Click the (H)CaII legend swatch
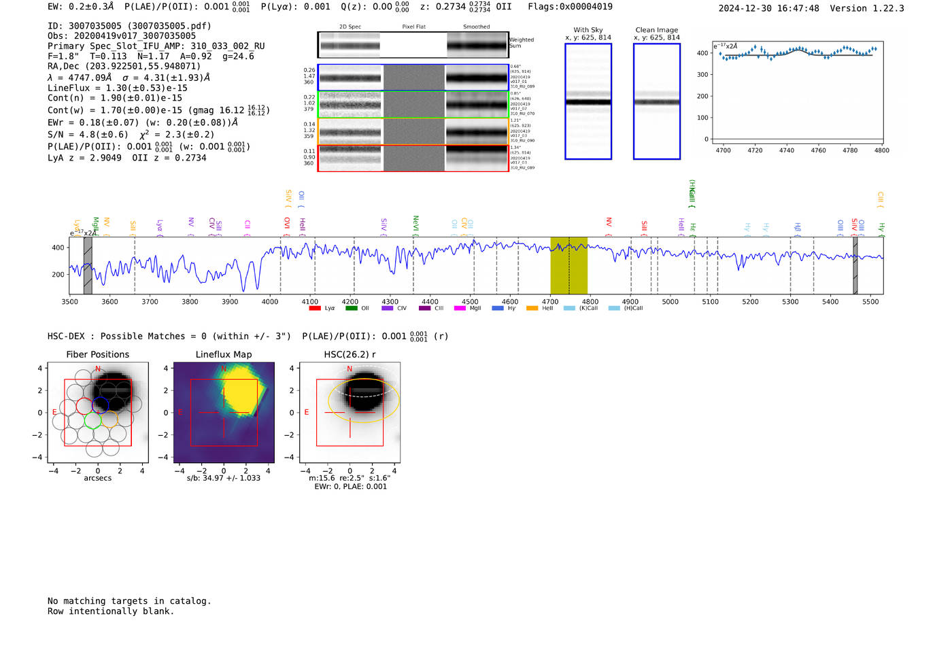This screenshot has width=952, height=648. (615, 308)
